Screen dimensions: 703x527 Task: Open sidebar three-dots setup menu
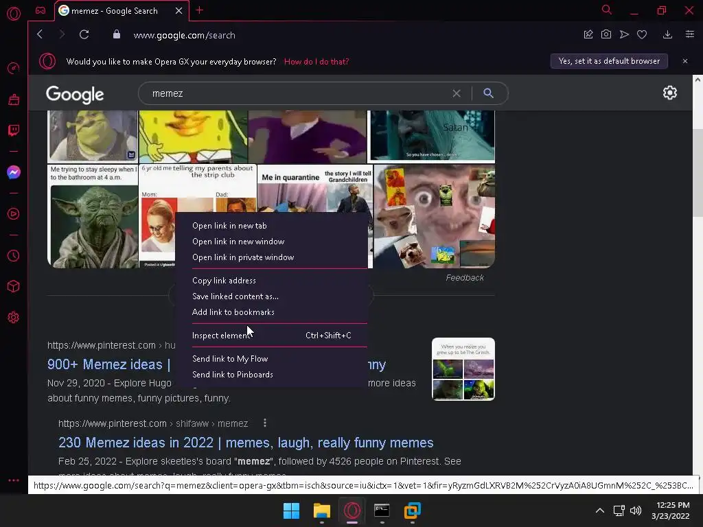click(14, 480)
